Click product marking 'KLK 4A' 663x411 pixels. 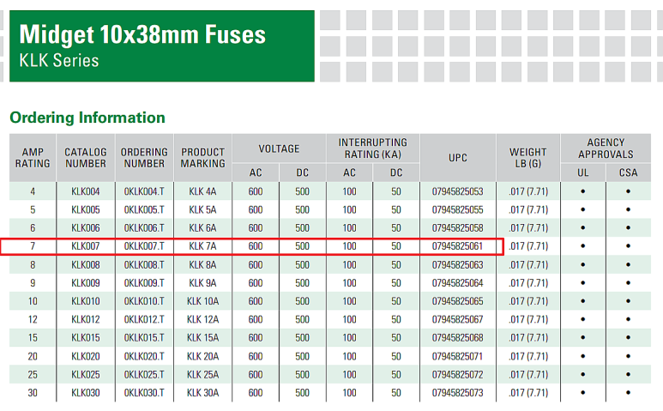202,191
